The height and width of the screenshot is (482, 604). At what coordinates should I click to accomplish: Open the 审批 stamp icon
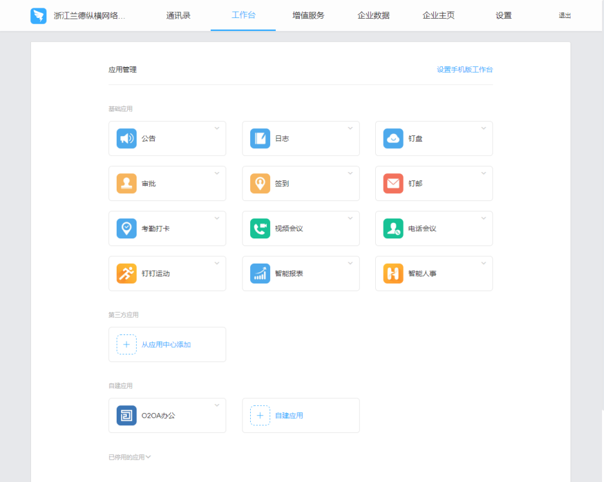coord(126,184)
